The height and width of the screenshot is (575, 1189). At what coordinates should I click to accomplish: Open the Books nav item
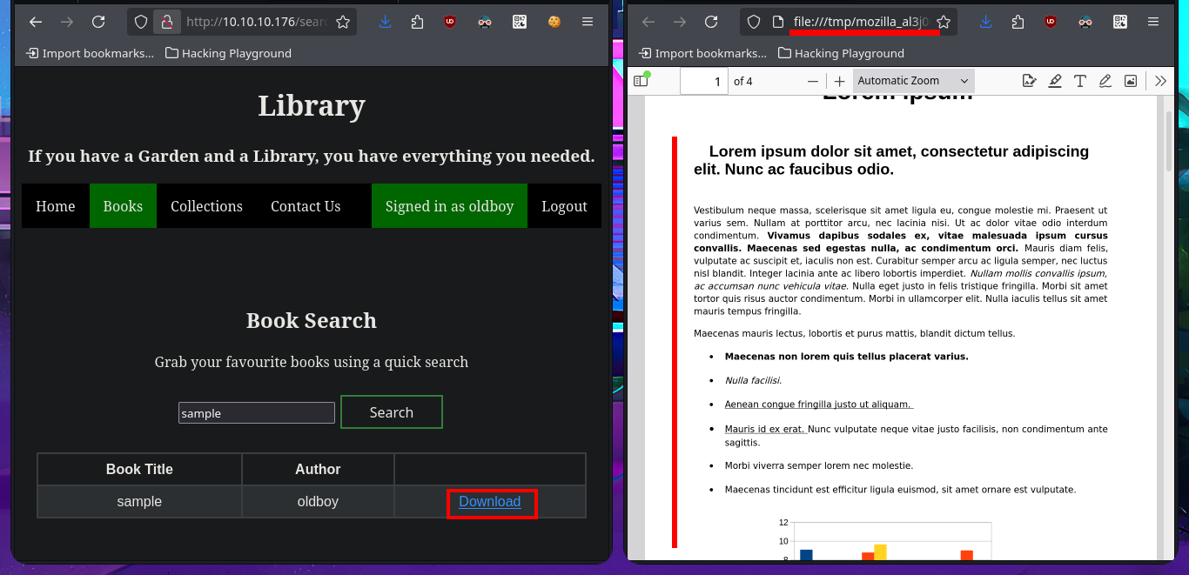tap(123, 206)
